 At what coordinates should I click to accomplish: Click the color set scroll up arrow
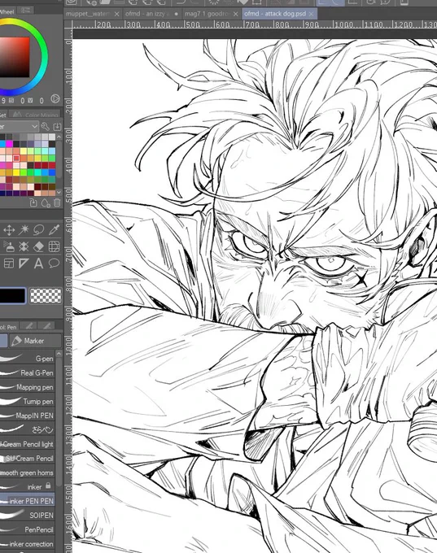coord(59,137)
